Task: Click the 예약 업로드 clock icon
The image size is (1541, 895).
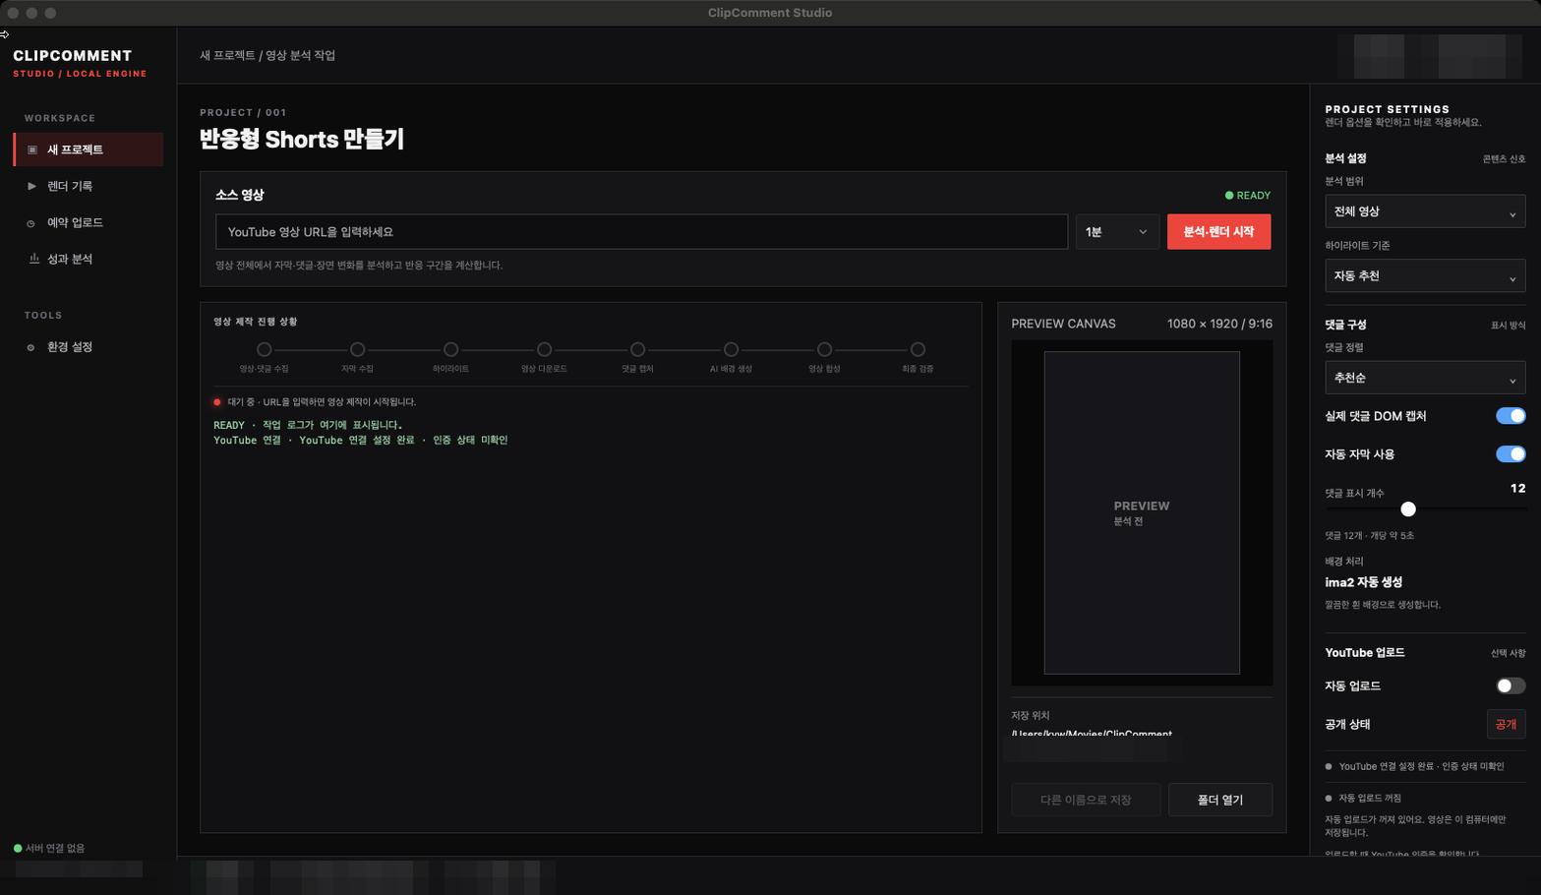Action: [x=31, y=223]
